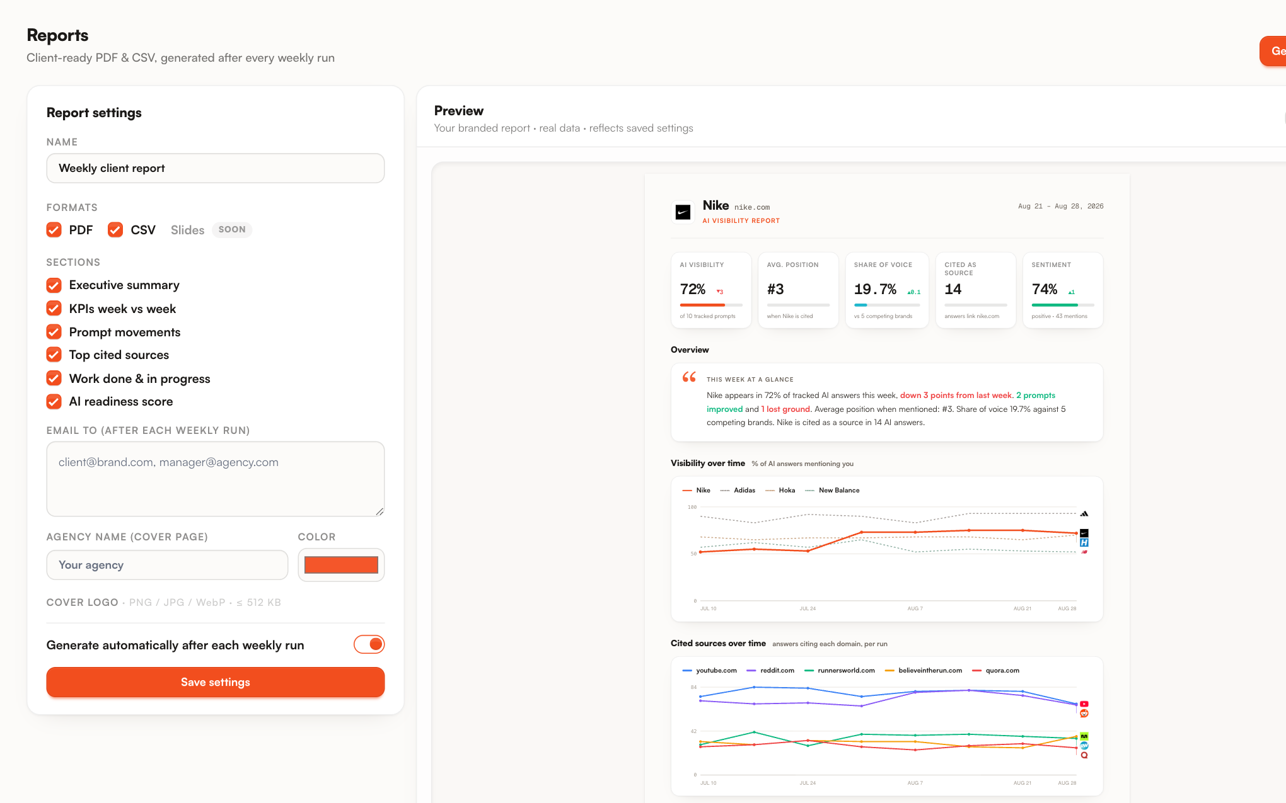1286x803 pixels.
Task: Click the green up 0.1 indicator beside 19.7%
Action: pyautogui.click(x=914, y=292)
